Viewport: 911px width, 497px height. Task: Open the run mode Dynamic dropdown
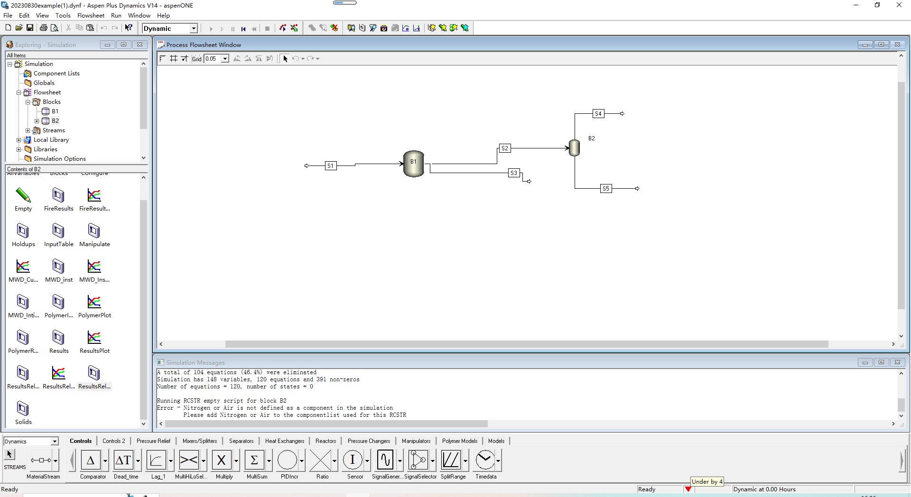[194, 28]
